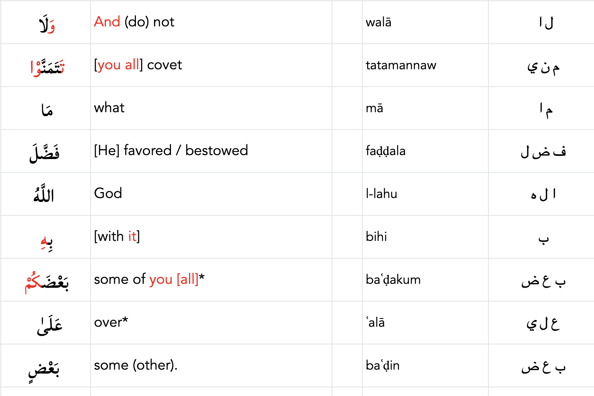594x396 pixels.
Task: Select the 'bihi' transliteration cell
Action: coord(376,237)
